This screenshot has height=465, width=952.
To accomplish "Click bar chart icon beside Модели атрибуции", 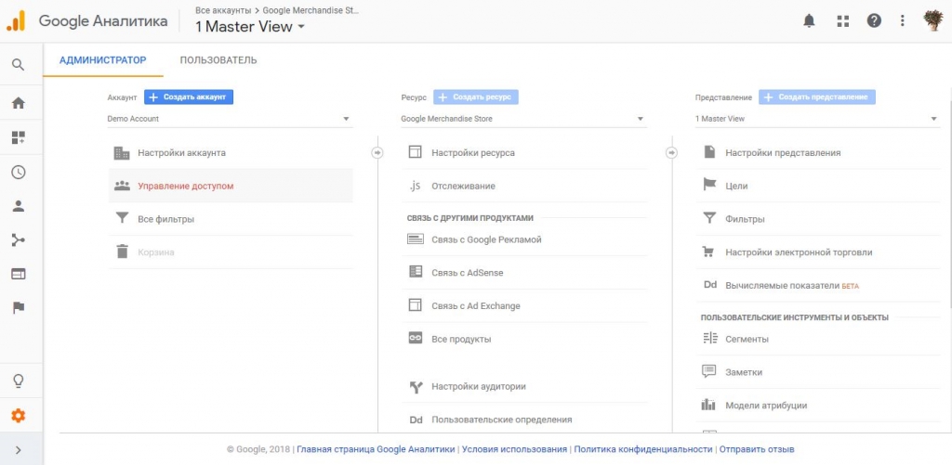I will point(708,405).
